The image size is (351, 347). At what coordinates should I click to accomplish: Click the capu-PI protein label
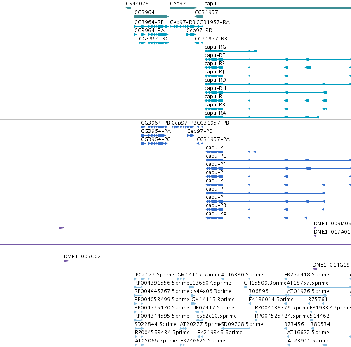click(x=215, y=198)
